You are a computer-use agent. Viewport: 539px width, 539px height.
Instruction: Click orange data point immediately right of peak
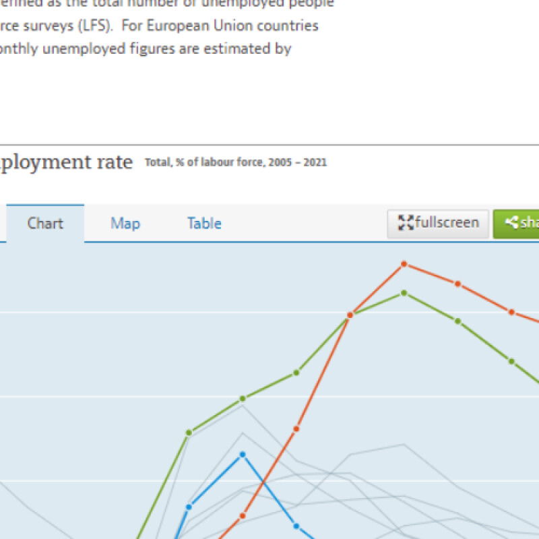[x=457, y=284]
